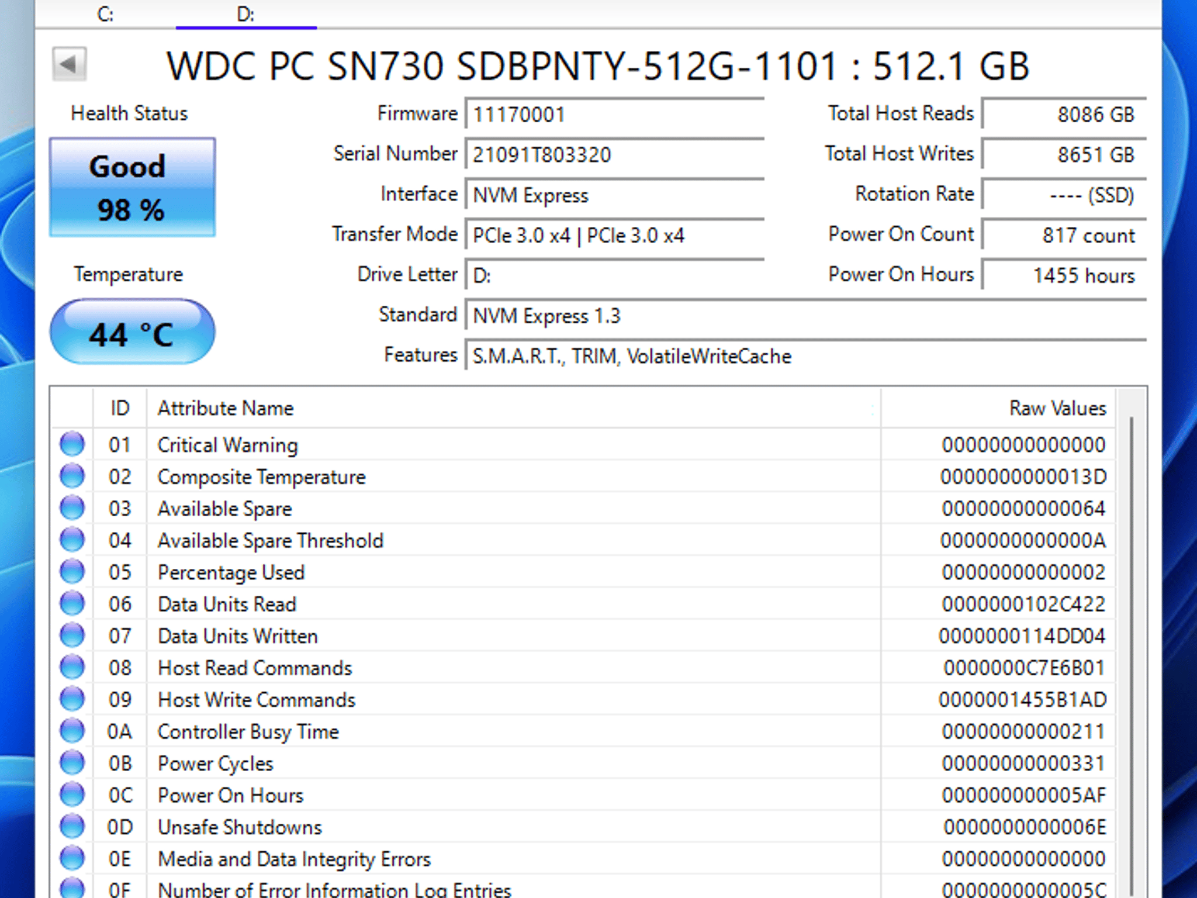
Task: Click the status icon for Percentage Used
Action: [72, 572]
